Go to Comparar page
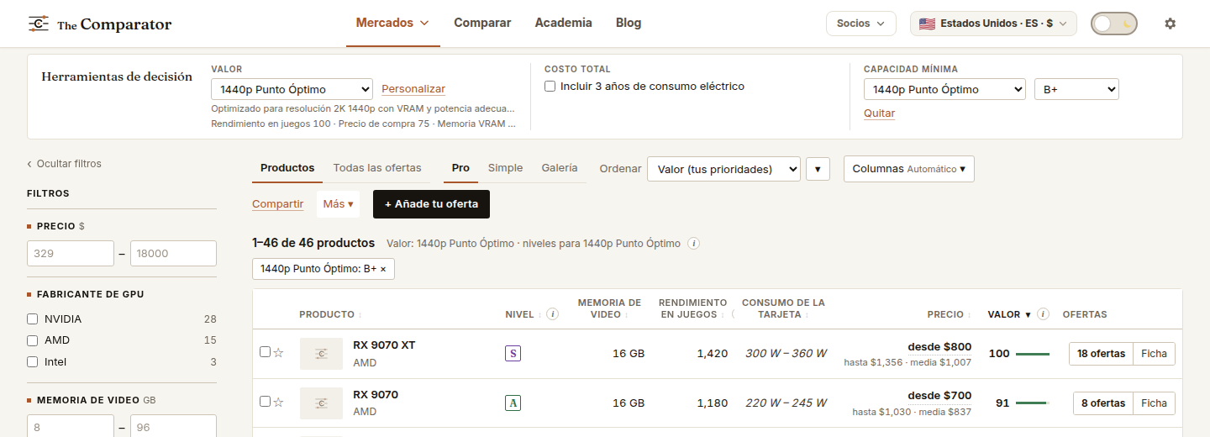The height and width of the screenshot is (437, 1210). (482, 23)
